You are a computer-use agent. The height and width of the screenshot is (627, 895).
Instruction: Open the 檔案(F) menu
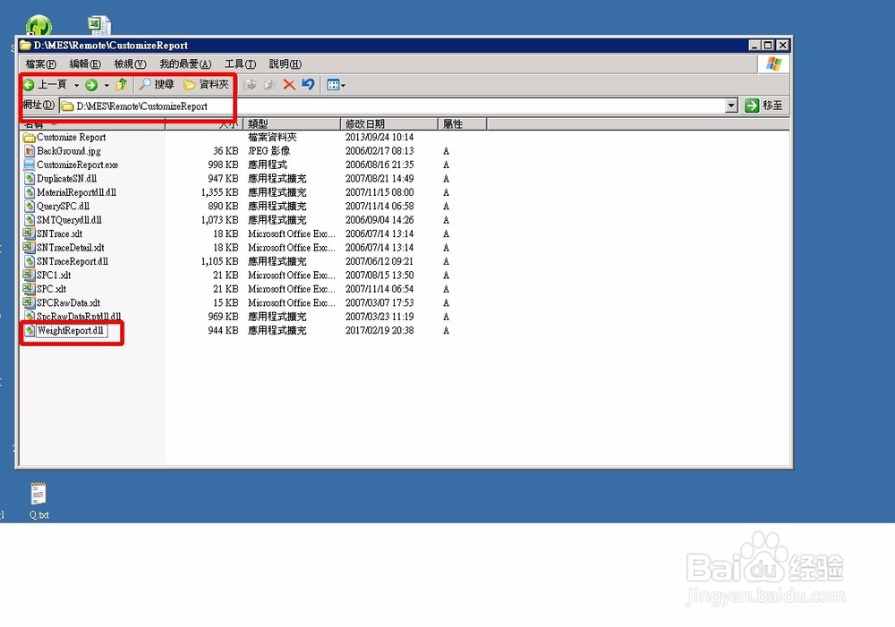[x=40, y=64]
